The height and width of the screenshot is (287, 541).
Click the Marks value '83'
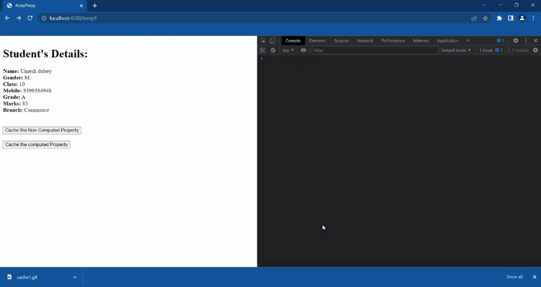pos(25,104)
